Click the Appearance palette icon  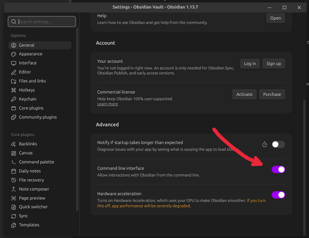pos(14,54)
